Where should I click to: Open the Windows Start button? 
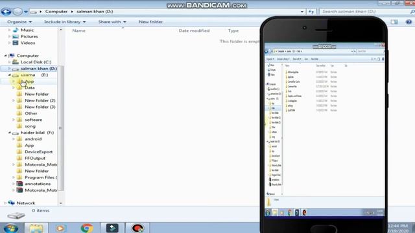click(11, 228)
